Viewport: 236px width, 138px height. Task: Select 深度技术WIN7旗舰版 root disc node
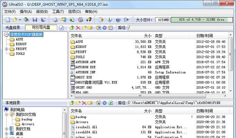(x=26, y=34)
